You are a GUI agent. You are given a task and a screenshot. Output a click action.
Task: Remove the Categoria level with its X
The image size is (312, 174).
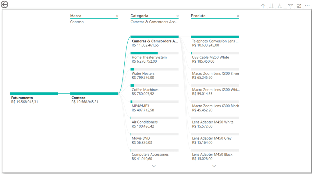click(178, 16)
